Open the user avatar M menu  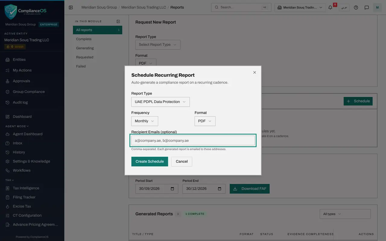click(x=377, y=7)
